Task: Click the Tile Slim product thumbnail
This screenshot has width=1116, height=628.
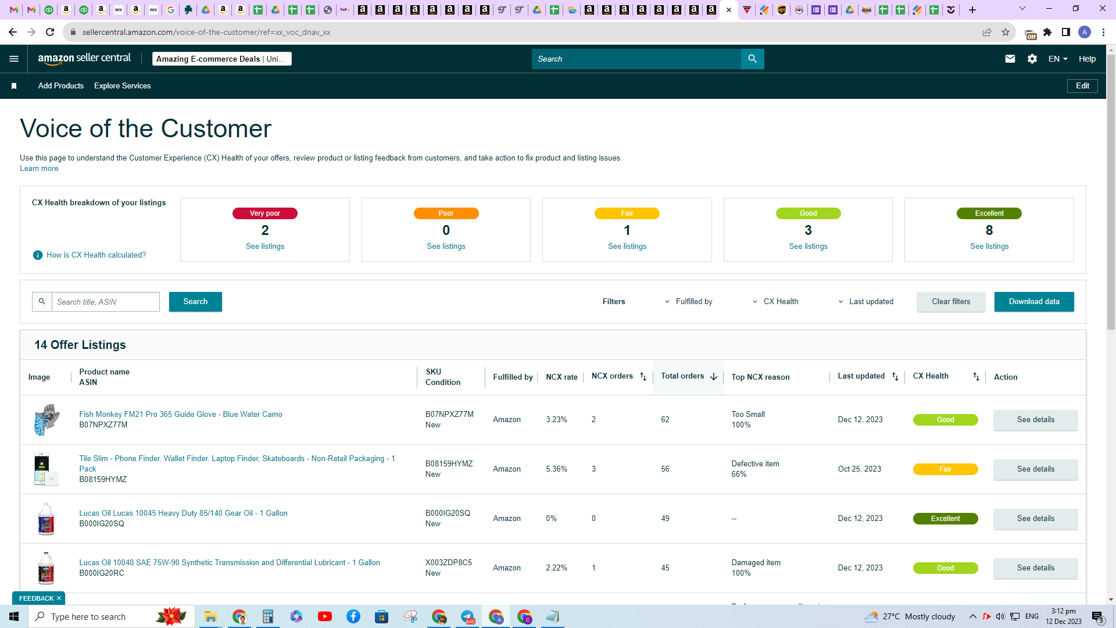Action: coord(46,469)
